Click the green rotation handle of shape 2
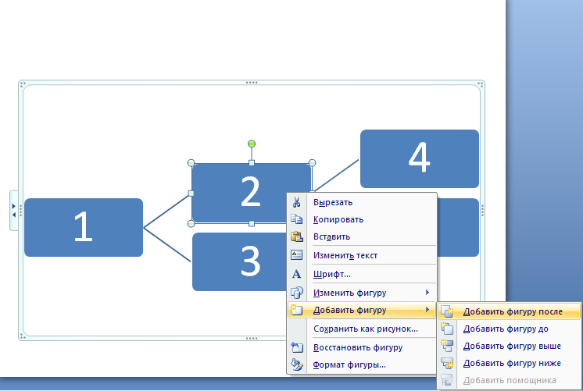Image resolution: width=583 pixels, height=391 pixels. pos(252,144)
